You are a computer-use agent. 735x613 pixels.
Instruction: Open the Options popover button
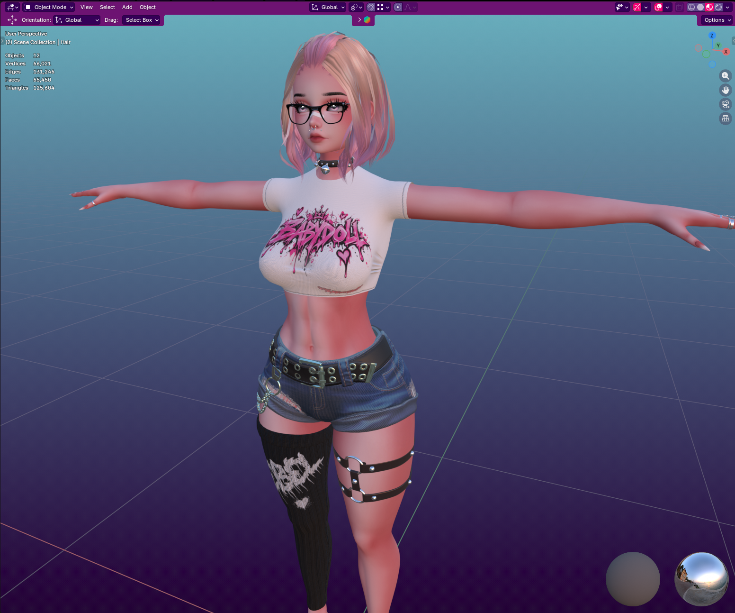(x=717, y=20)
